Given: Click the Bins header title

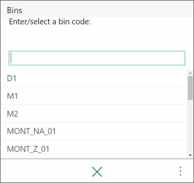Looking at the screenshot, I should [14, 10].
